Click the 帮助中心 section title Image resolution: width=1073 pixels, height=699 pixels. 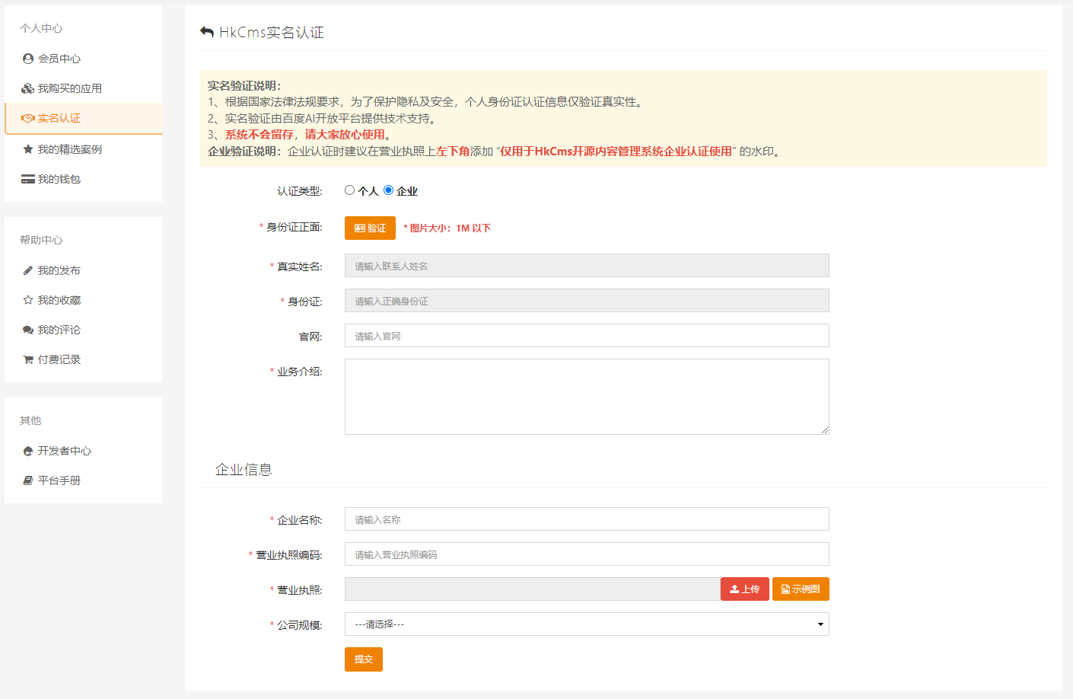tap(41, 240)
